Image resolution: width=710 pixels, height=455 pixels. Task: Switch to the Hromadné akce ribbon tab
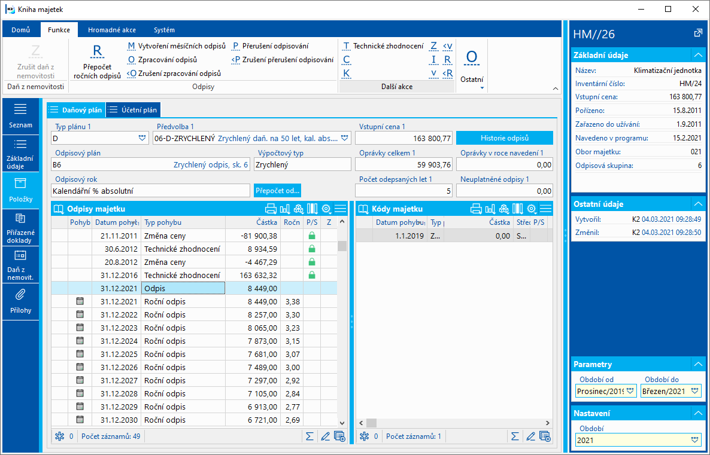(x=112, y=30)
